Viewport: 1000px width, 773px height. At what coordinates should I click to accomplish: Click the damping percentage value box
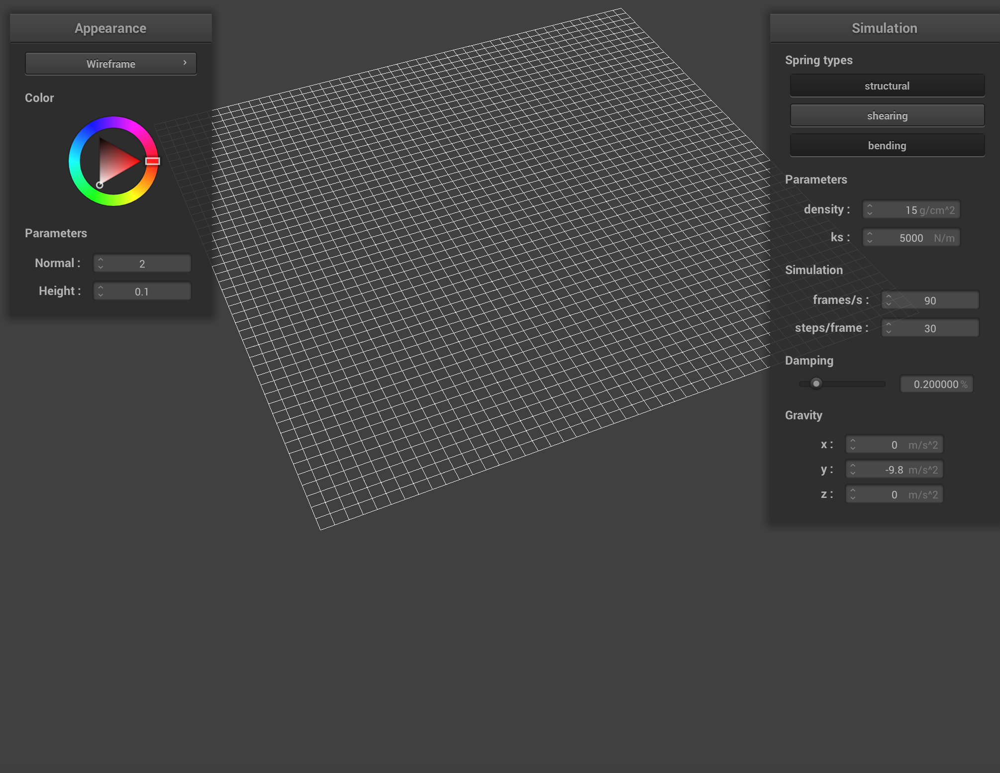tap(936, 384)
